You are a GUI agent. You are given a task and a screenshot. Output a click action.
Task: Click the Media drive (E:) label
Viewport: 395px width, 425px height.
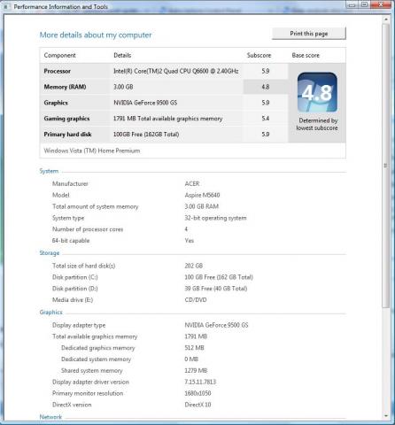(73, 300)
